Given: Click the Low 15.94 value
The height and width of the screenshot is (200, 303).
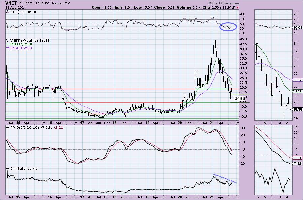Looking at the screenshot, I should 143,7.
